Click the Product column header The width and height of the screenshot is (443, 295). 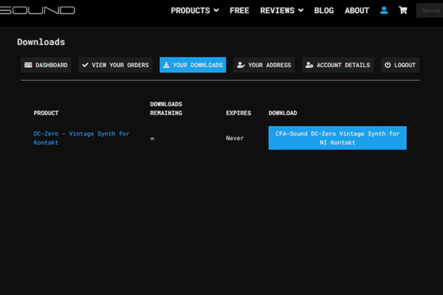(x=46, y=113)
